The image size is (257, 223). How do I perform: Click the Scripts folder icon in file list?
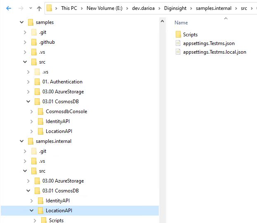click(x=178, y=35)
